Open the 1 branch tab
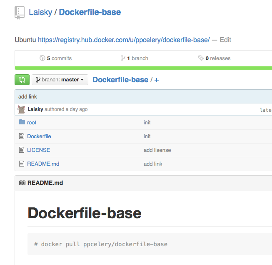 134,58
